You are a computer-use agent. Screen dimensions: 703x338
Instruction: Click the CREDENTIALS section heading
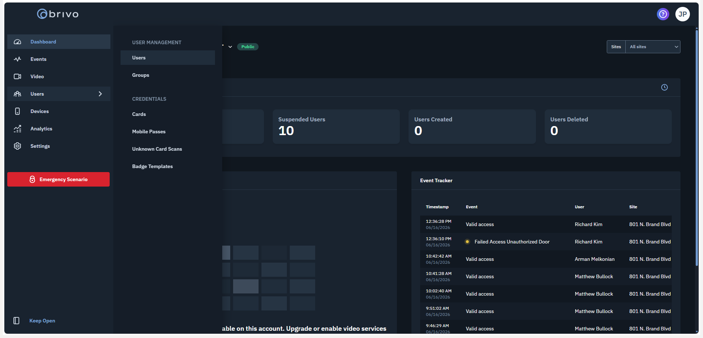[149, 99]
